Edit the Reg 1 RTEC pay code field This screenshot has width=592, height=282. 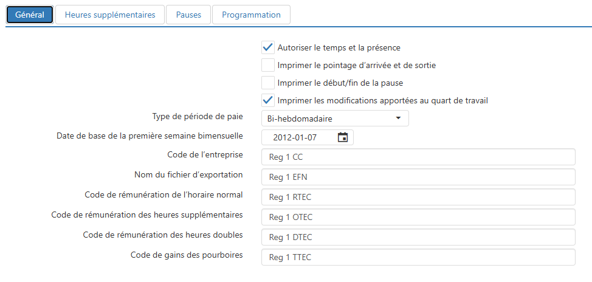(418, 197)
